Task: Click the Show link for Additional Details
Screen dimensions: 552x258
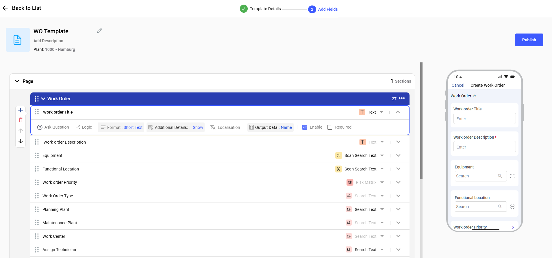Action: (x=198, y=127)
